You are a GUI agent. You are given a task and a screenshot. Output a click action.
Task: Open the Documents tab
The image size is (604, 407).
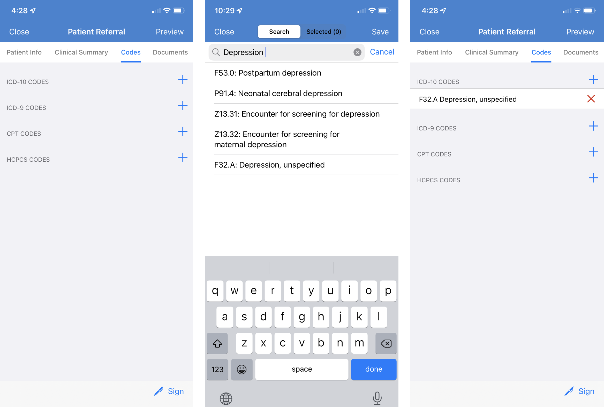(581, 52)
